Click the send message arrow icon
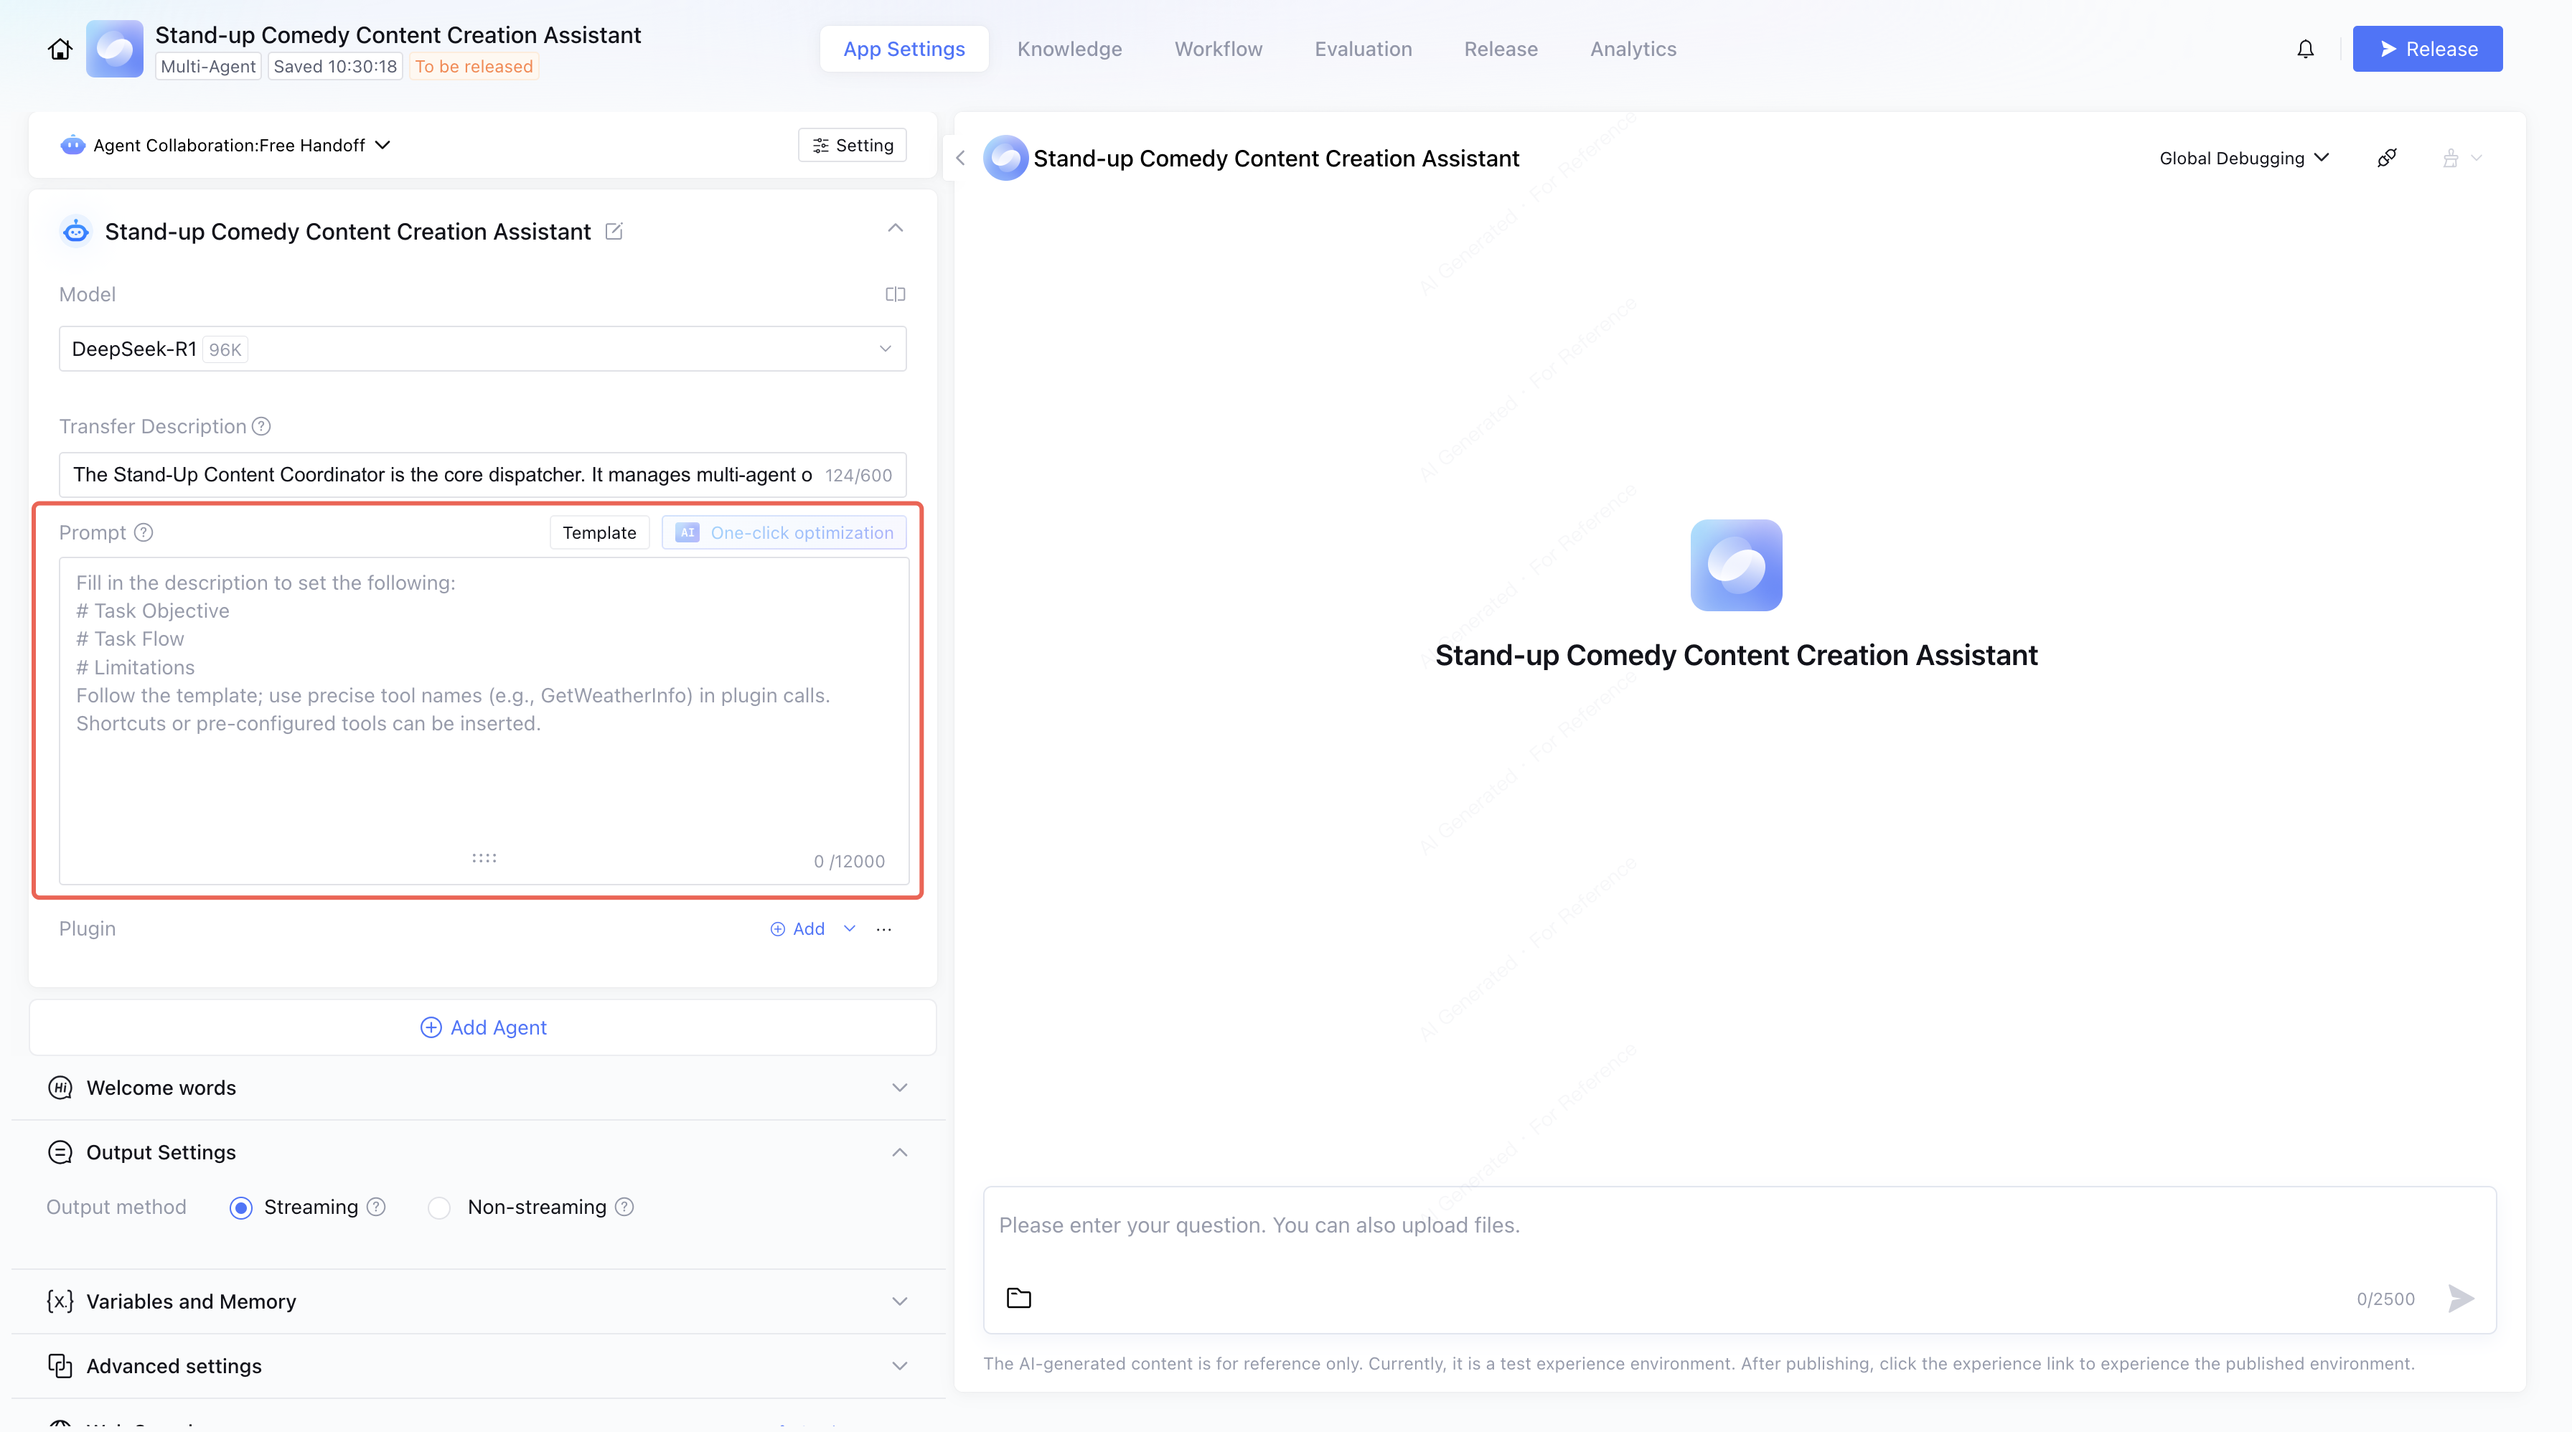 click(2460, 1299)
